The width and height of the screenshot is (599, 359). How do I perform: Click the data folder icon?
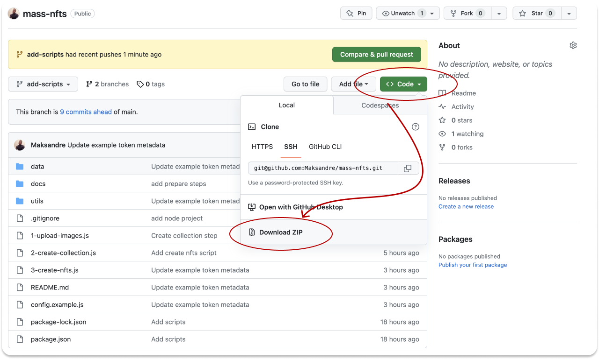pyautogui.click(x=20, y=167)
